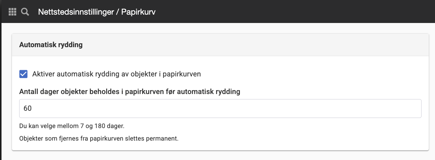
Task: Select 'Nettstedsinnstillinger' in the header breadcrumb
Action: tap(76, 12)
